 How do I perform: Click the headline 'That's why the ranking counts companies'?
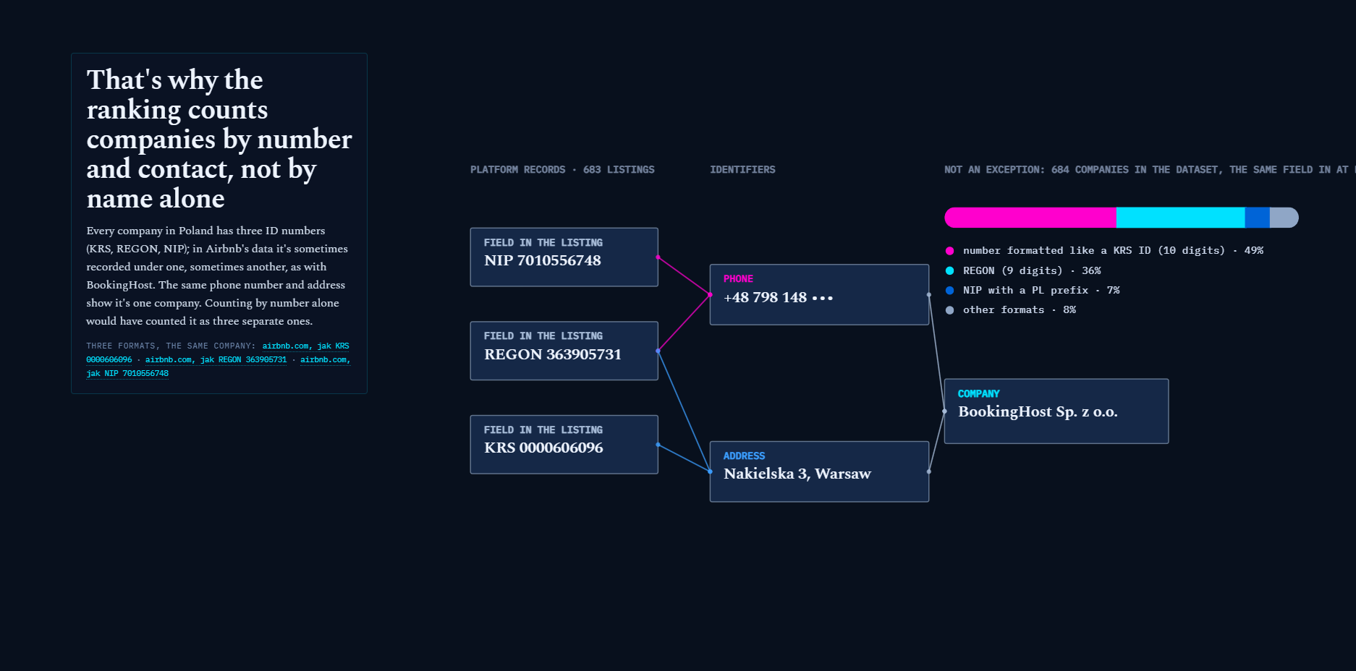[219, 139]
